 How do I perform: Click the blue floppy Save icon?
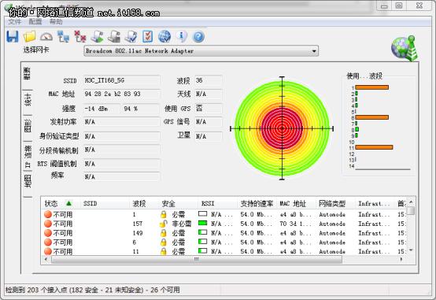click(13, 36)
